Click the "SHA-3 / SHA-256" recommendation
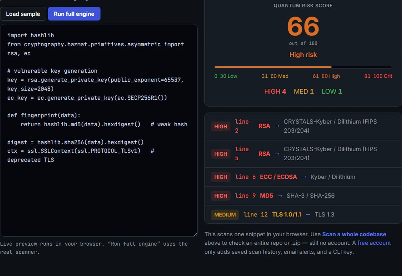Screen dimensions: 402x276 (310, 196)
